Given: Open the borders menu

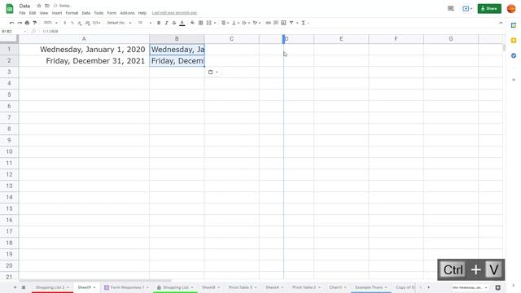Looking at the screenshot, I should (x=201, y=23).
